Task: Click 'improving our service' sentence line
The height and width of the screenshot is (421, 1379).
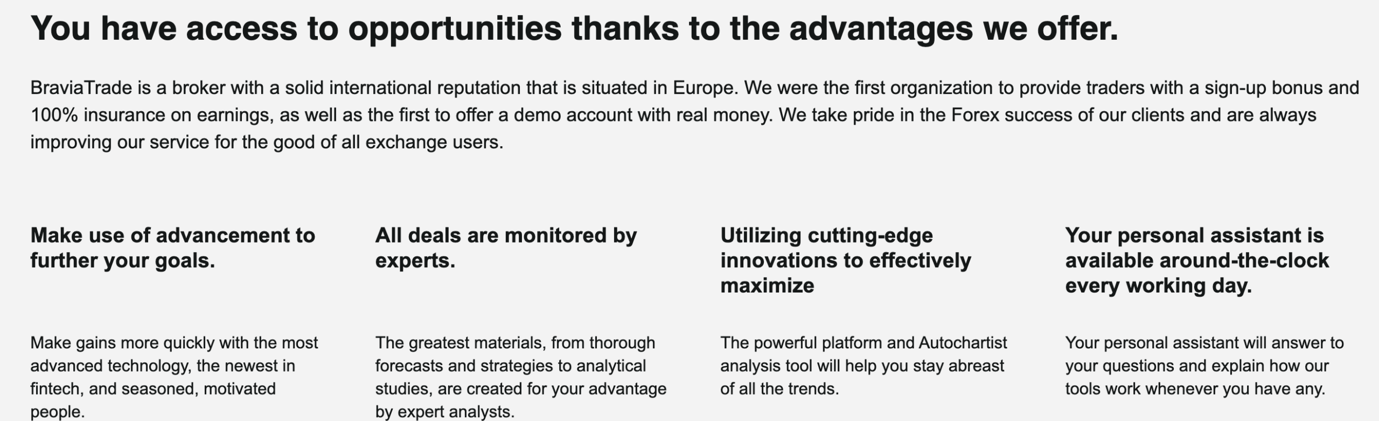Action: tap(267, 142)
